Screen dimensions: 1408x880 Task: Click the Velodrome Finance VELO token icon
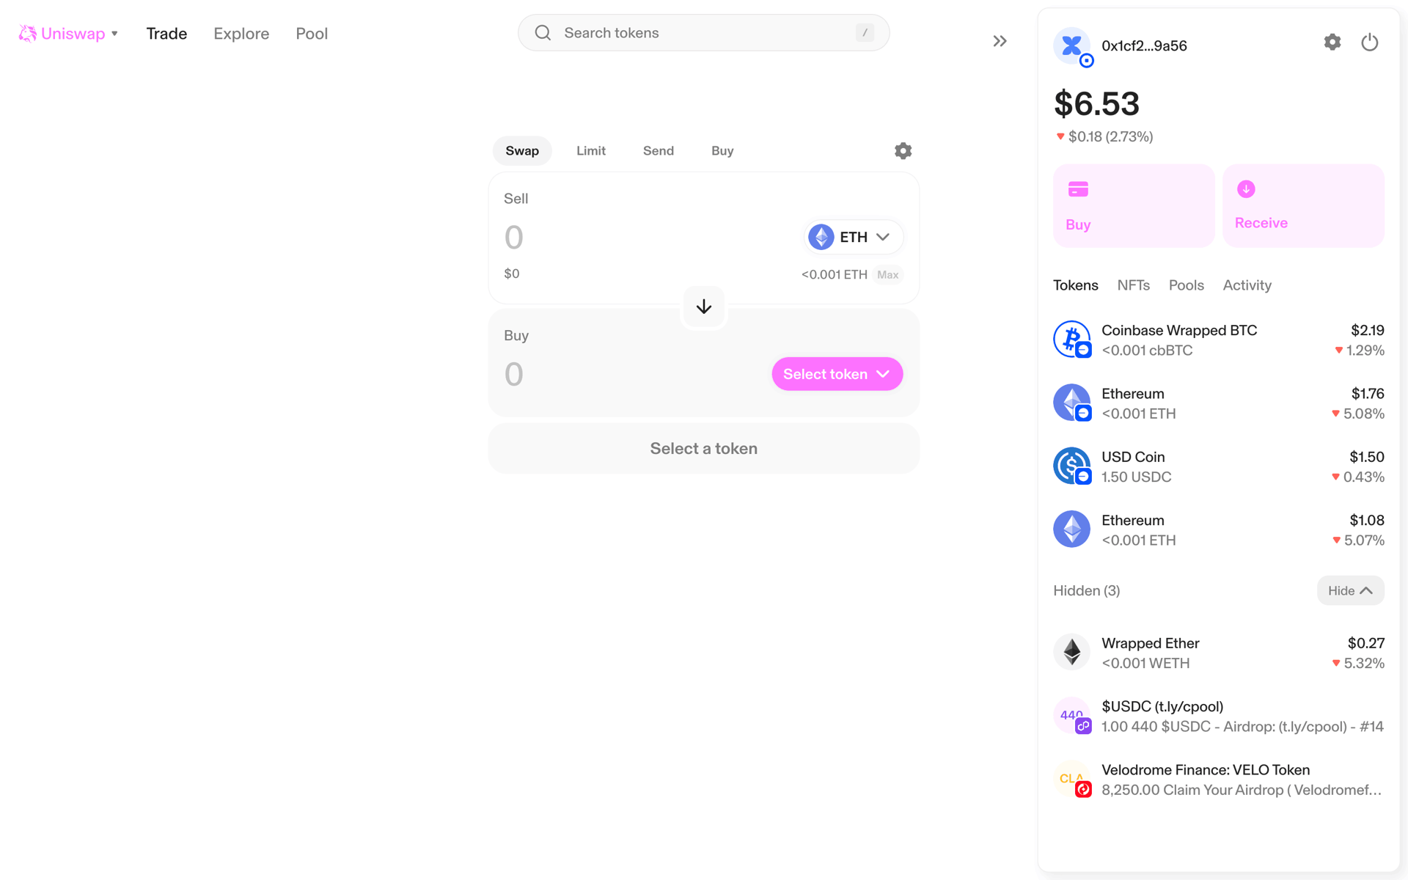[1072, 779]
